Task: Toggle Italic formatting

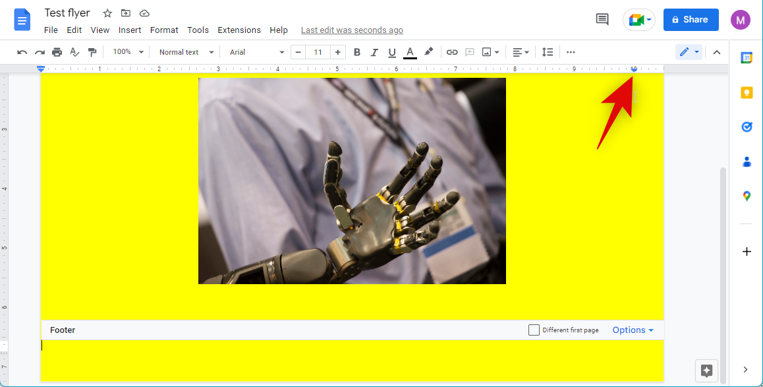Action: pyautogui.click(x=374, y=52)
